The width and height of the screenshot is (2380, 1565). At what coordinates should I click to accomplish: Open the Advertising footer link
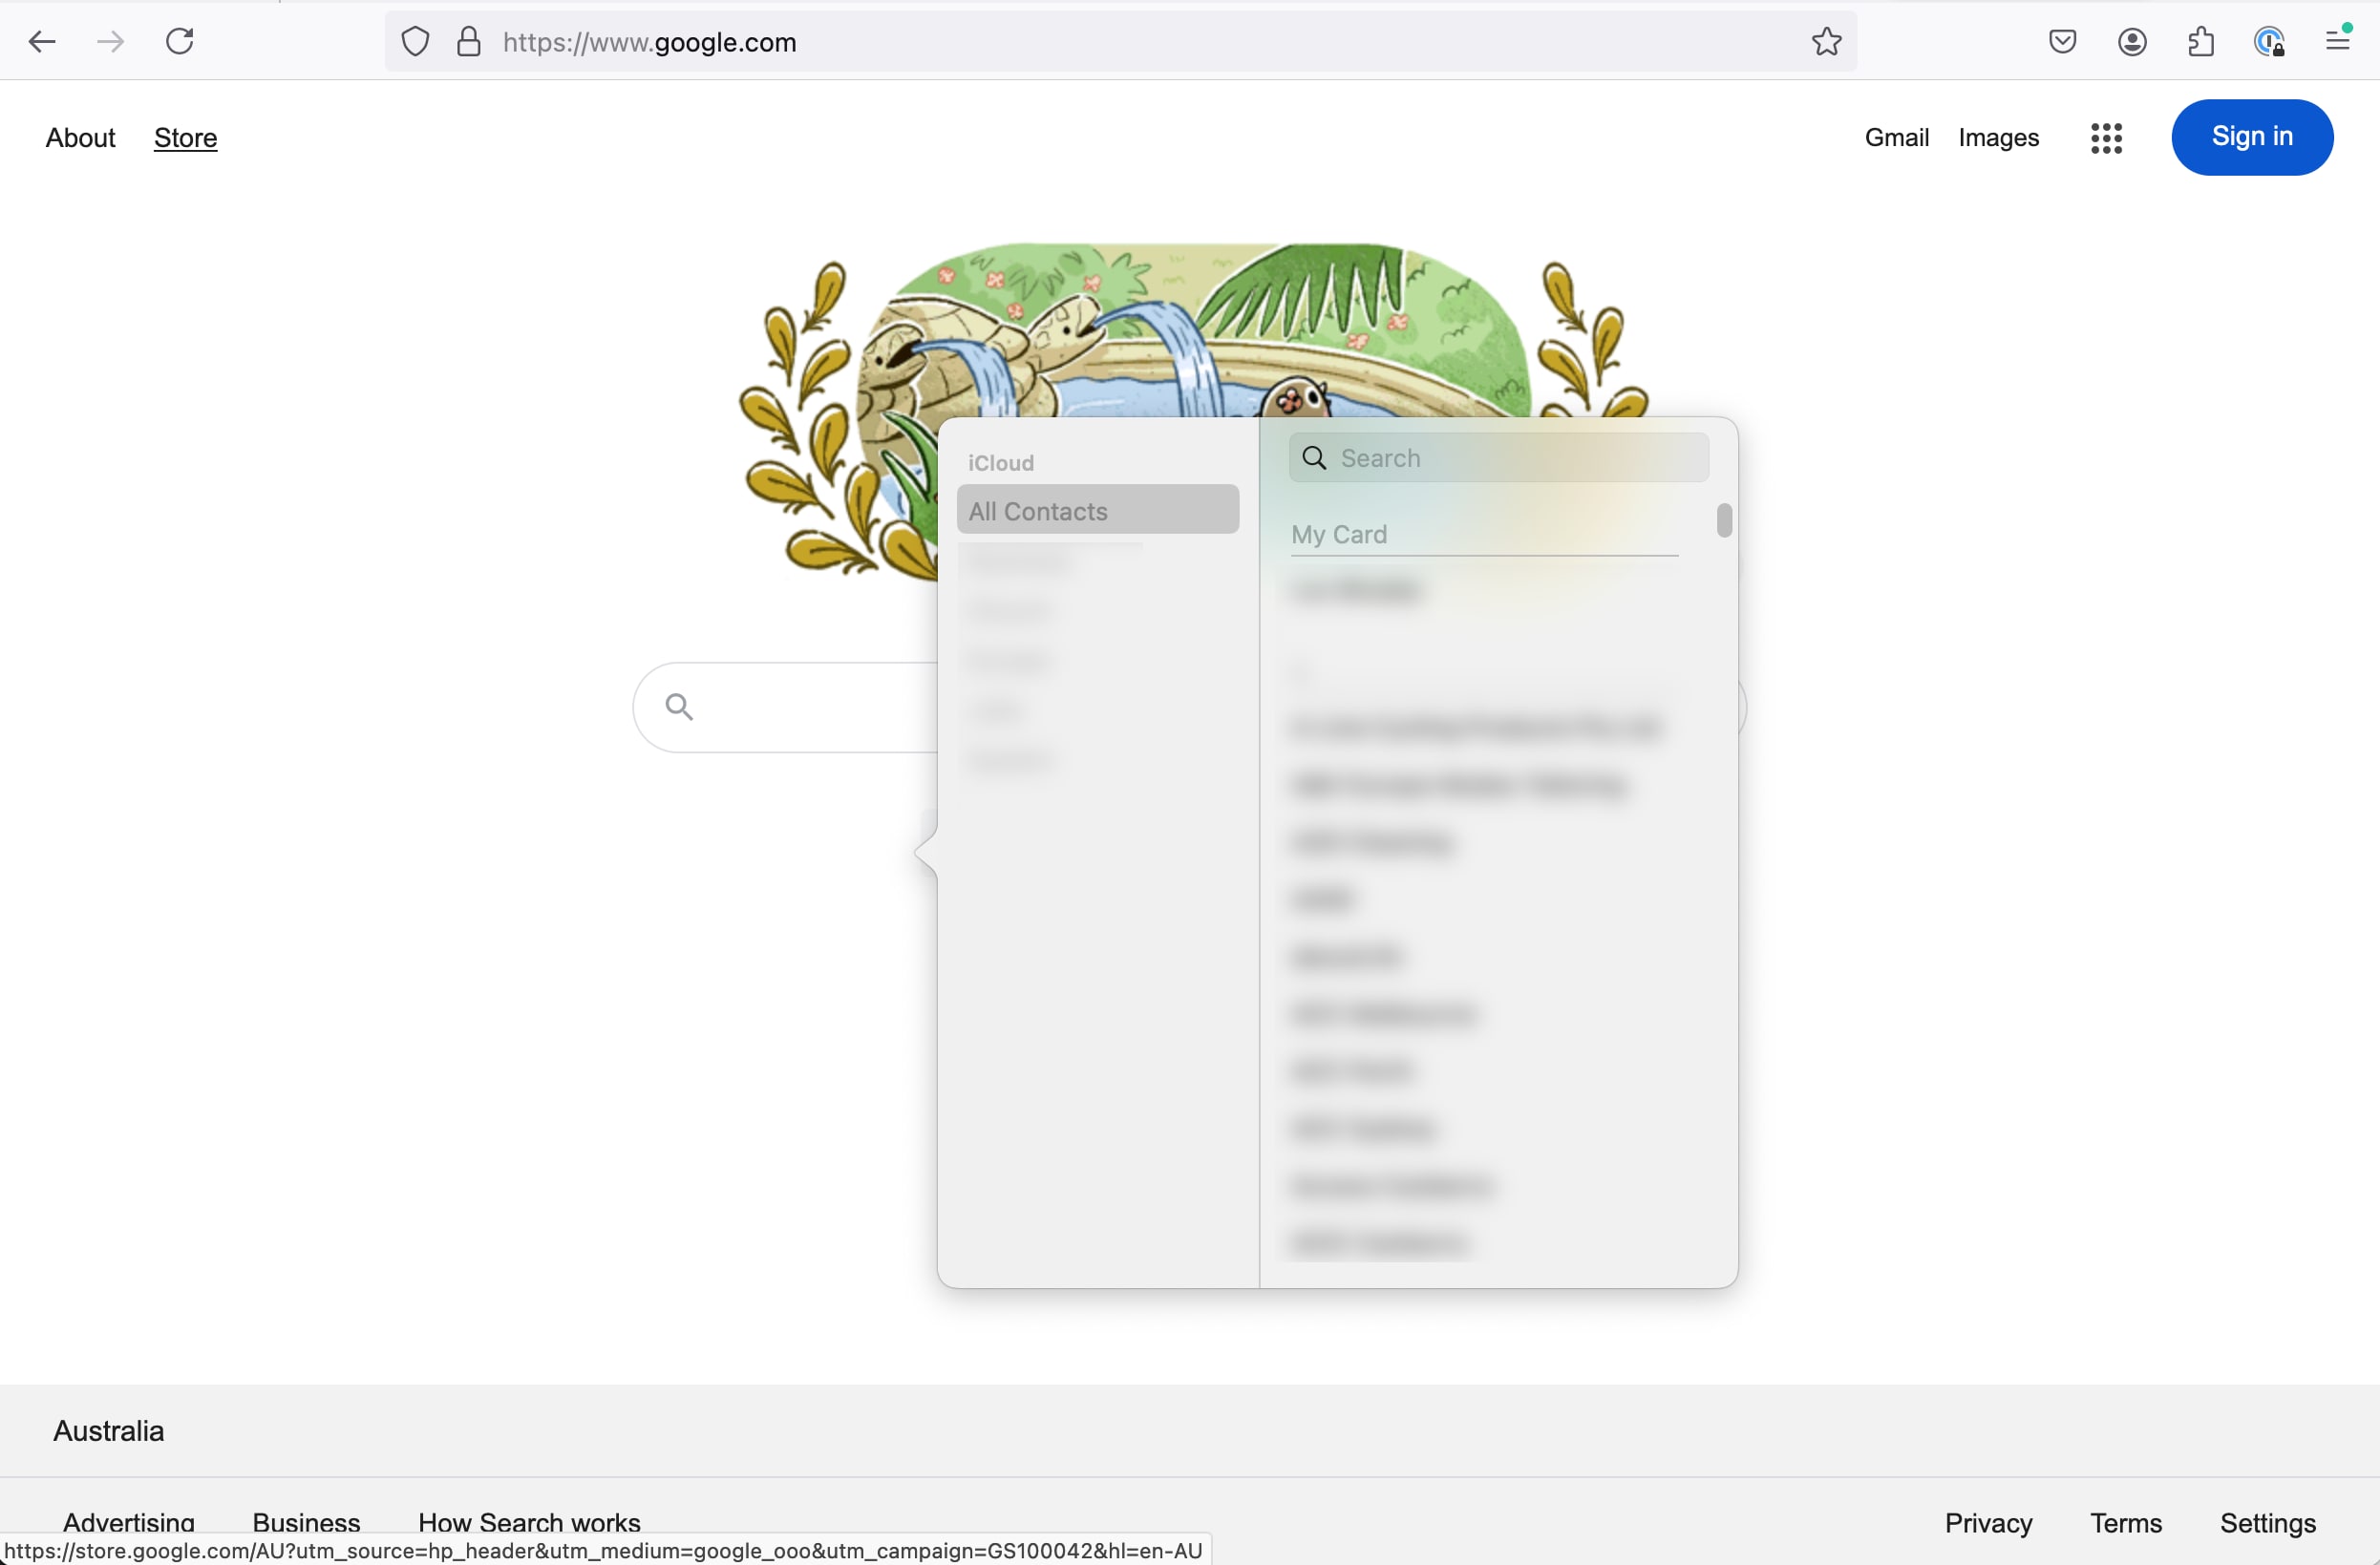click(x=129, y=1521)
